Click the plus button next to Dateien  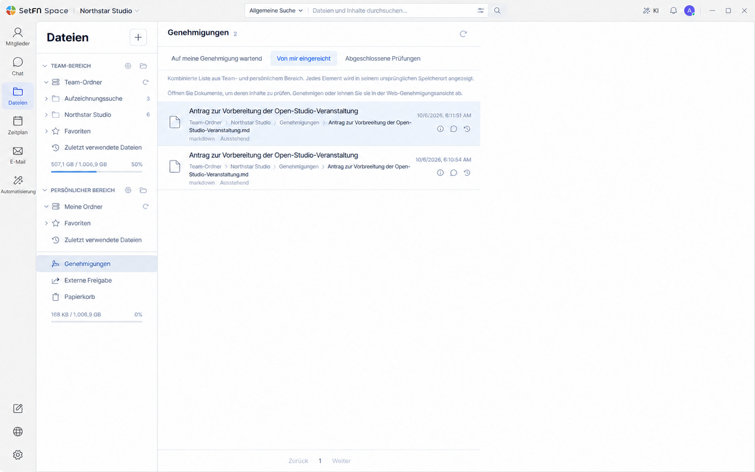138,37
